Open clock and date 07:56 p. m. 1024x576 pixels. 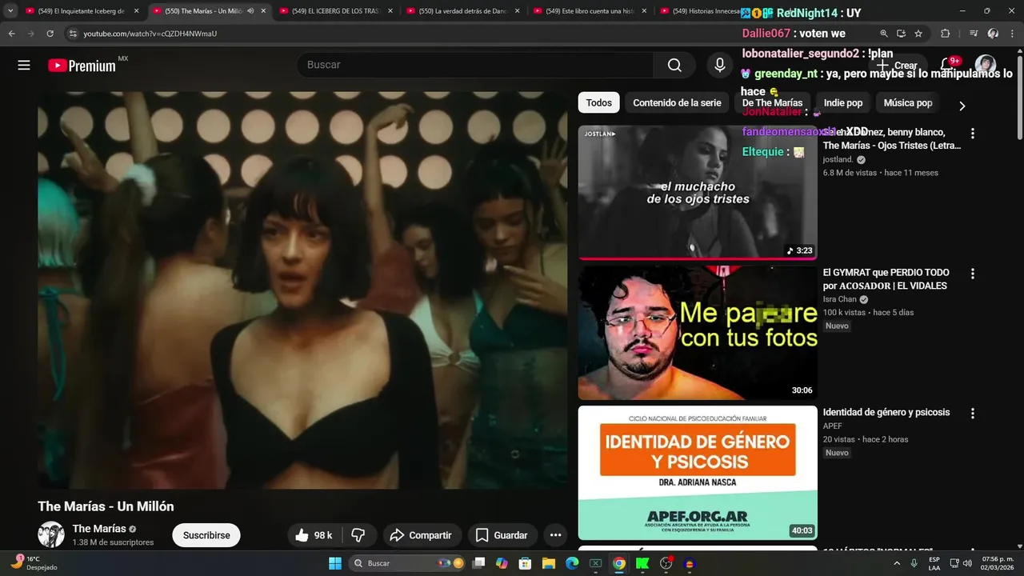(996, 563)
